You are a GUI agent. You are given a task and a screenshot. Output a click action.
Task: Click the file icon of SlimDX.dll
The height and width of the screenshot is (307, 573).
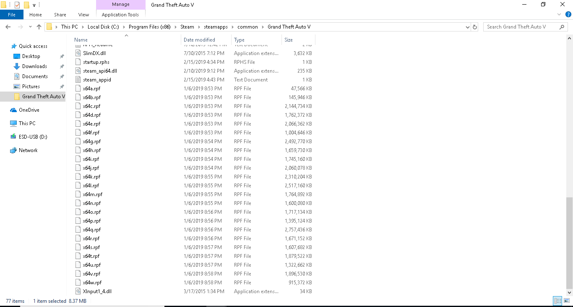[78, 53]
